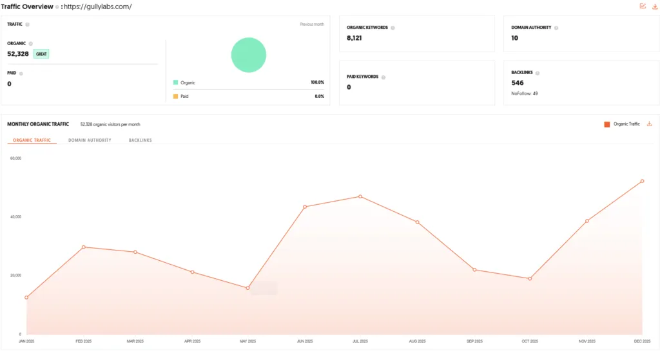Click the GREAT badge beside organic traffic
This screenshot has width=660, height=351.
[x=41, y=54]
